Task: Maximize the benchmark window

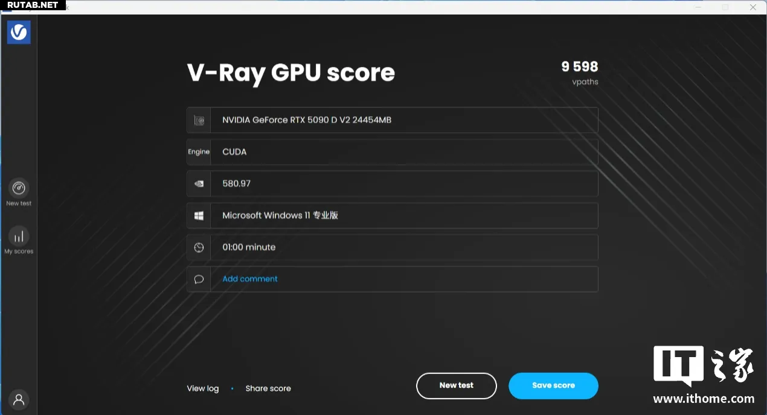Action: pyautogui.click(x=725, y=7)
